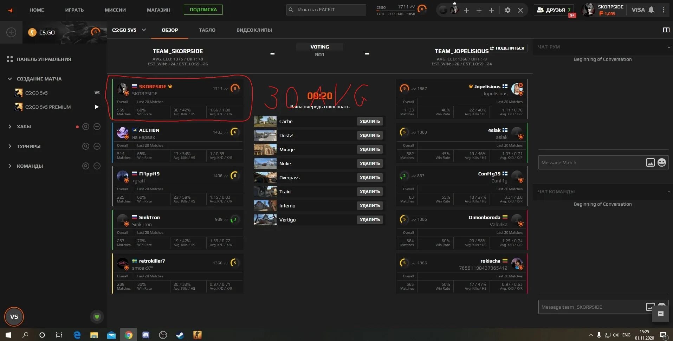Open SKORPSIDE profile avatar in header
Viewport: 673px width, 341px height.
(588, 10)
